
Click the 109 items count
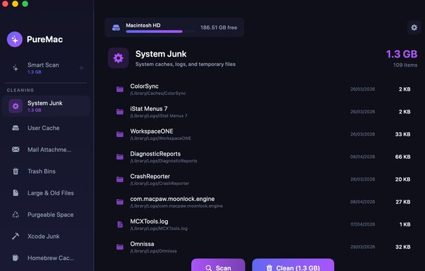pyautogui.click(x=405, y=65)
